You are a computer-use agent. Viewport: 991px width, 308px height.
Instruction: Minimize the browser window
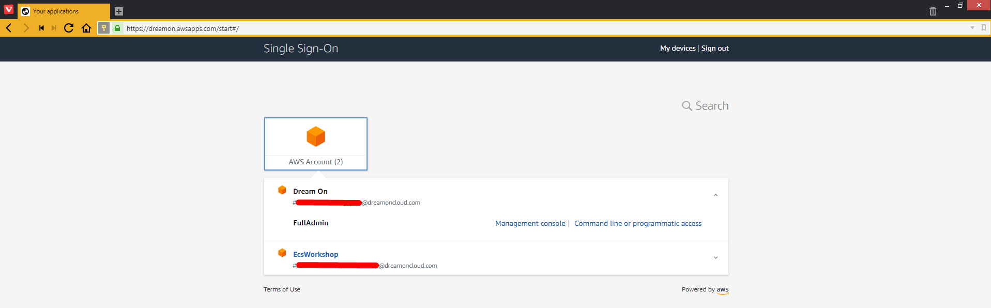947,6
